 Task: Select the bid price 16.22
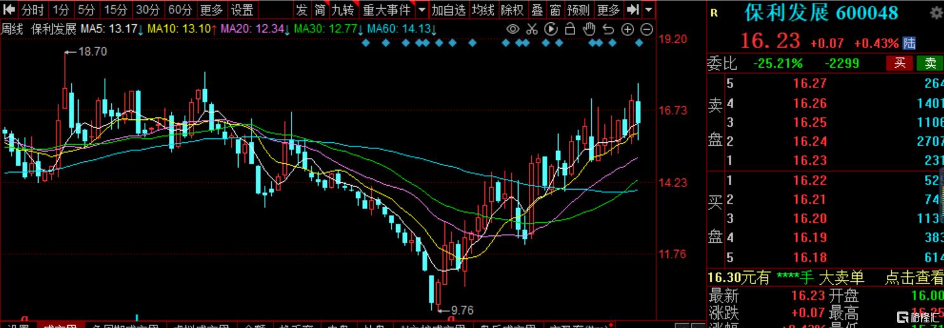(x=809, y=180)
